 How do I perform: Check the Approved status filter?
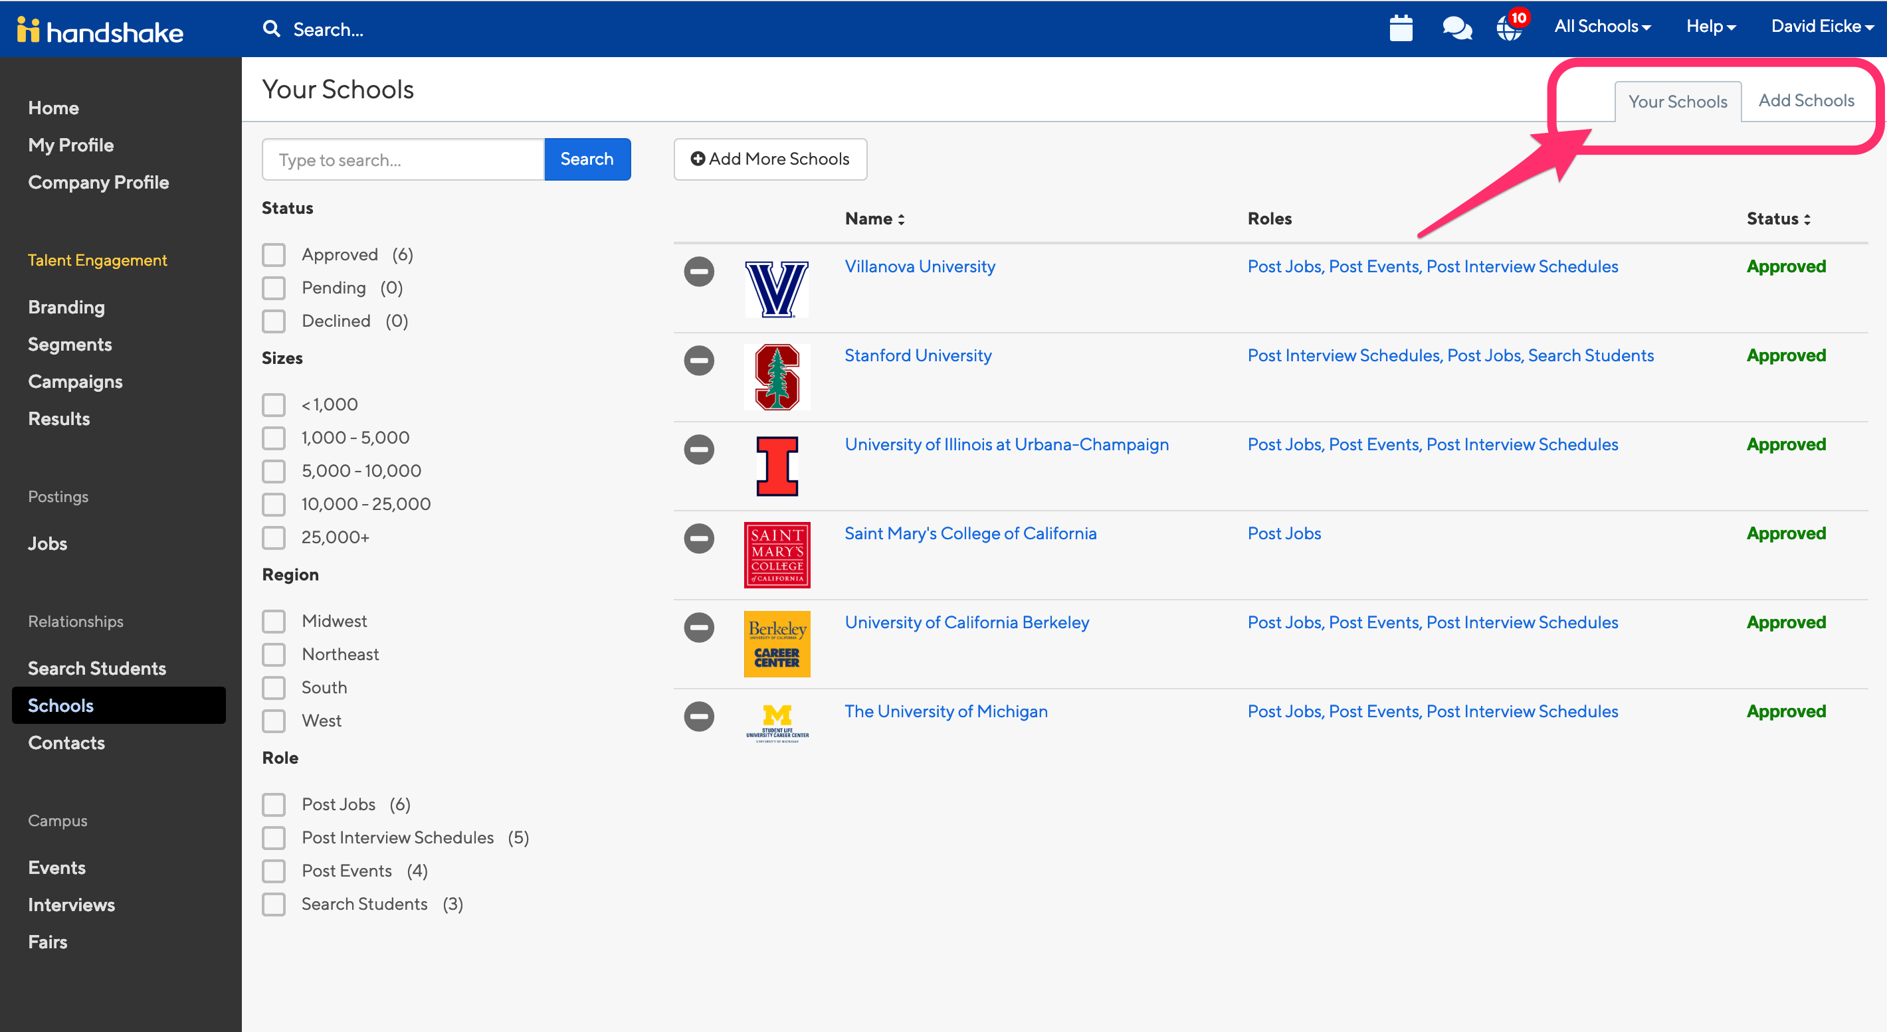point(274,255)
